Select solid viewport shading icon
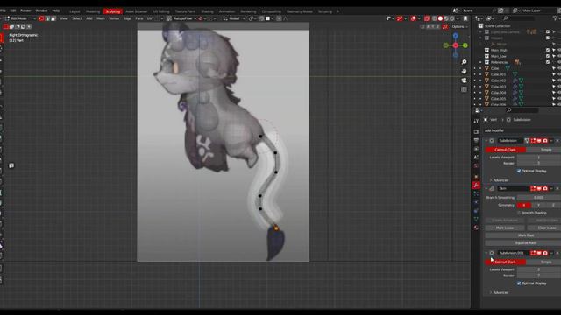 (x=440, y=18)
